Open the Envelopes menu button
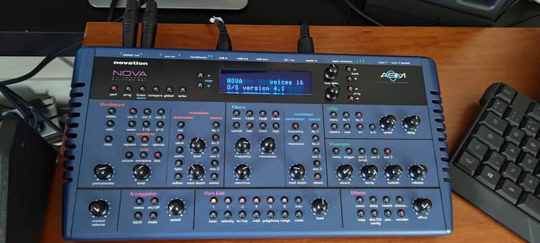 pos(335,151)
